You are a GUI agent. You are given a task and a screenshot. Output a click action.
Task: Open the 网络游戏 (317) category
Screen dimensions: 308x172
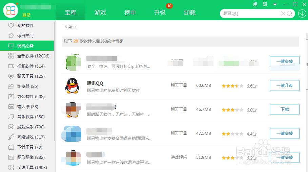click(27, 137)
